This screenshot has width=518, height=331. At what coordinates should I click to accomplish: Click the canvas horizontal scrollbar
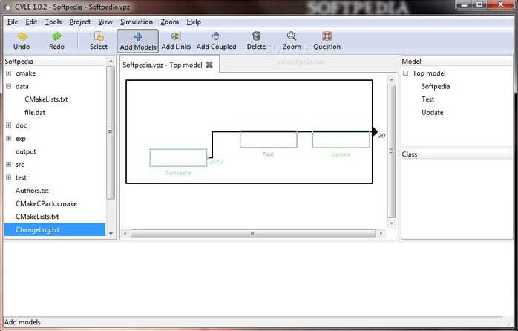click(x=252, y=233)
